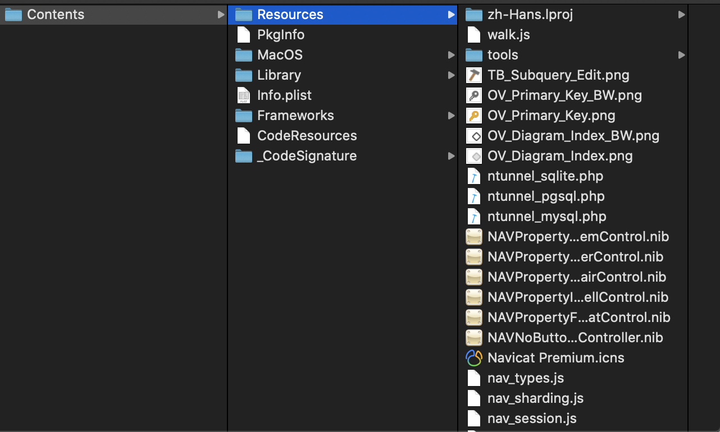
Task: Select the Library folder name
Action: click(x=279, y=75)
